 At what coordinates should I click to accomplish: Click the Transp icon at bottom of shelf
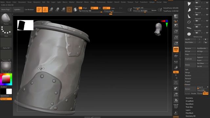[x=176, y=113]
